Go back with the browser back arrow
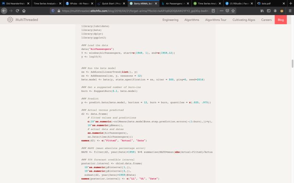 click(x=4, y=11)
